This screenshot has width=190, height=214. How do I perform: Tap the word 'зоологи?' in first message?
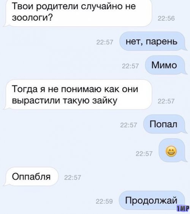click(x=32, y=18)
